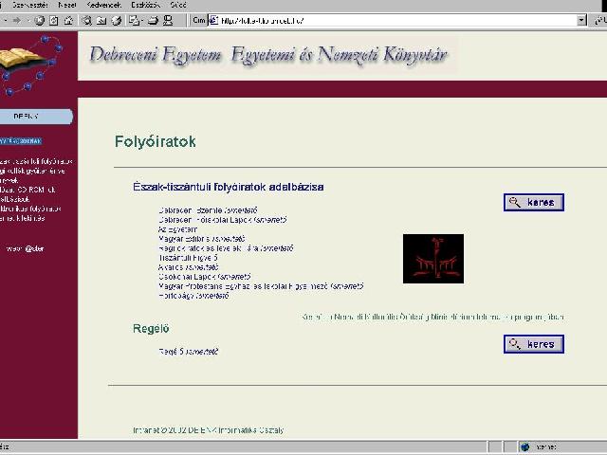Click the Print toolbar icon
Screen dimensions: 607x455
(x=153, y=21)
